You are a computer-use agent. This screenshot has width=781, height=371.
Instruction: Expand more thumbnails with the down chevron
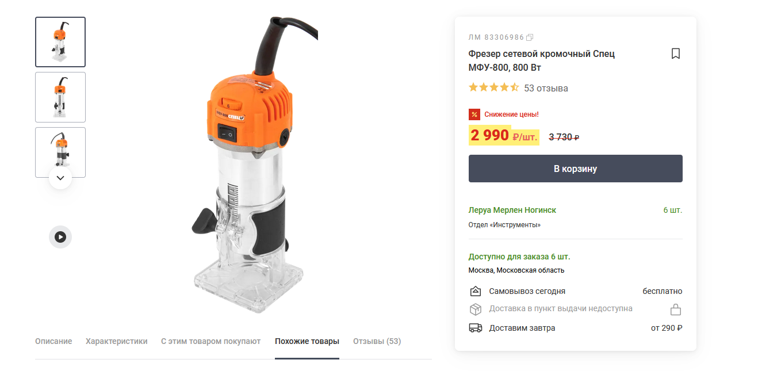(x=60, y=178)
